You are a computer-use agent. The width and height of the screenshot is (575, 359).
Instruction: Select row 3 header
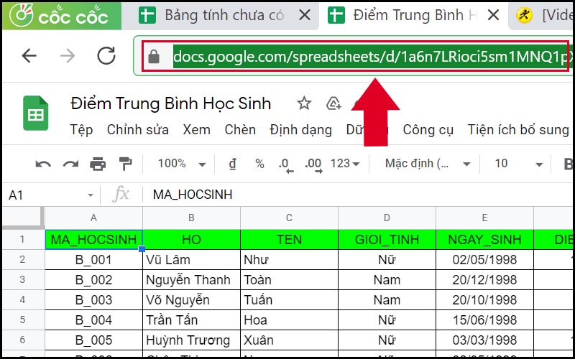pyautogui.click(x=23, y=280)
